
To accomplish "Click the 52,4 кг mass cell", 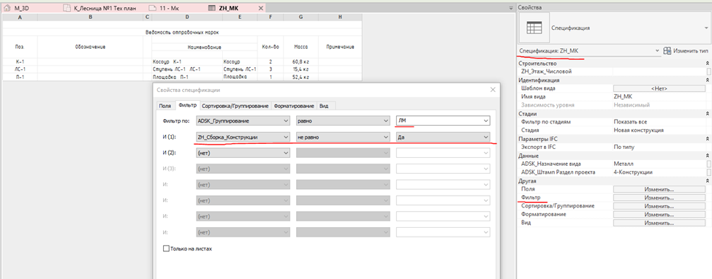I will coord(301,77).
